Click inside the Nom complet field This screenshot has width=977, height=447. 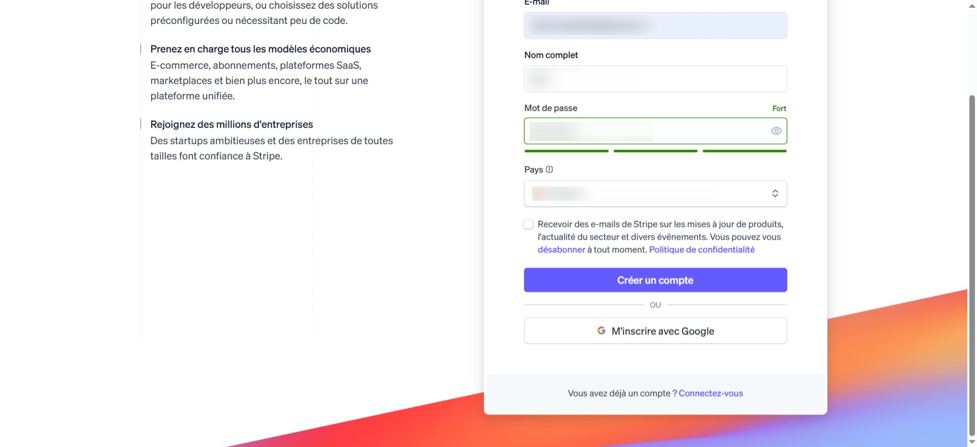655,79
